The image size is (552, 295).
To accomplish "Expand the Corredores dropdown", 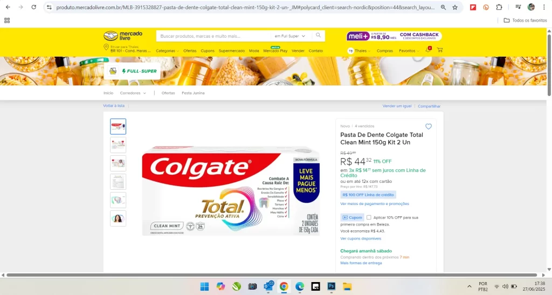I will (133, 93).
